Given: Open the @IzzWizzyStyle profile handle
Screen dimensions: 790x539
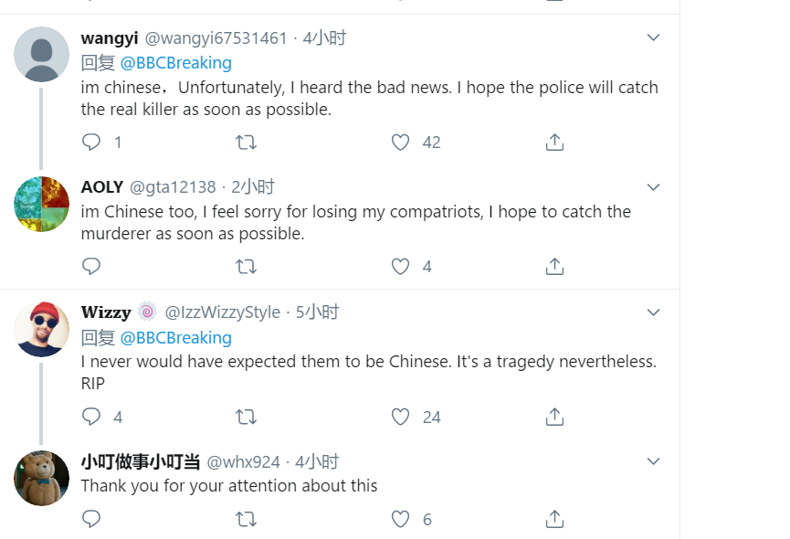Looking at the screenshot, I should [222, 312].
